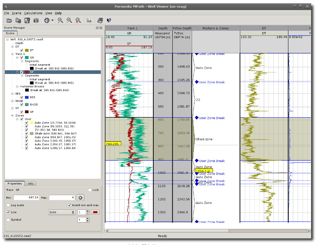Click the What's This help cursor icon
The height and width of the screenshot is (245, 316).
click(109, 21)
